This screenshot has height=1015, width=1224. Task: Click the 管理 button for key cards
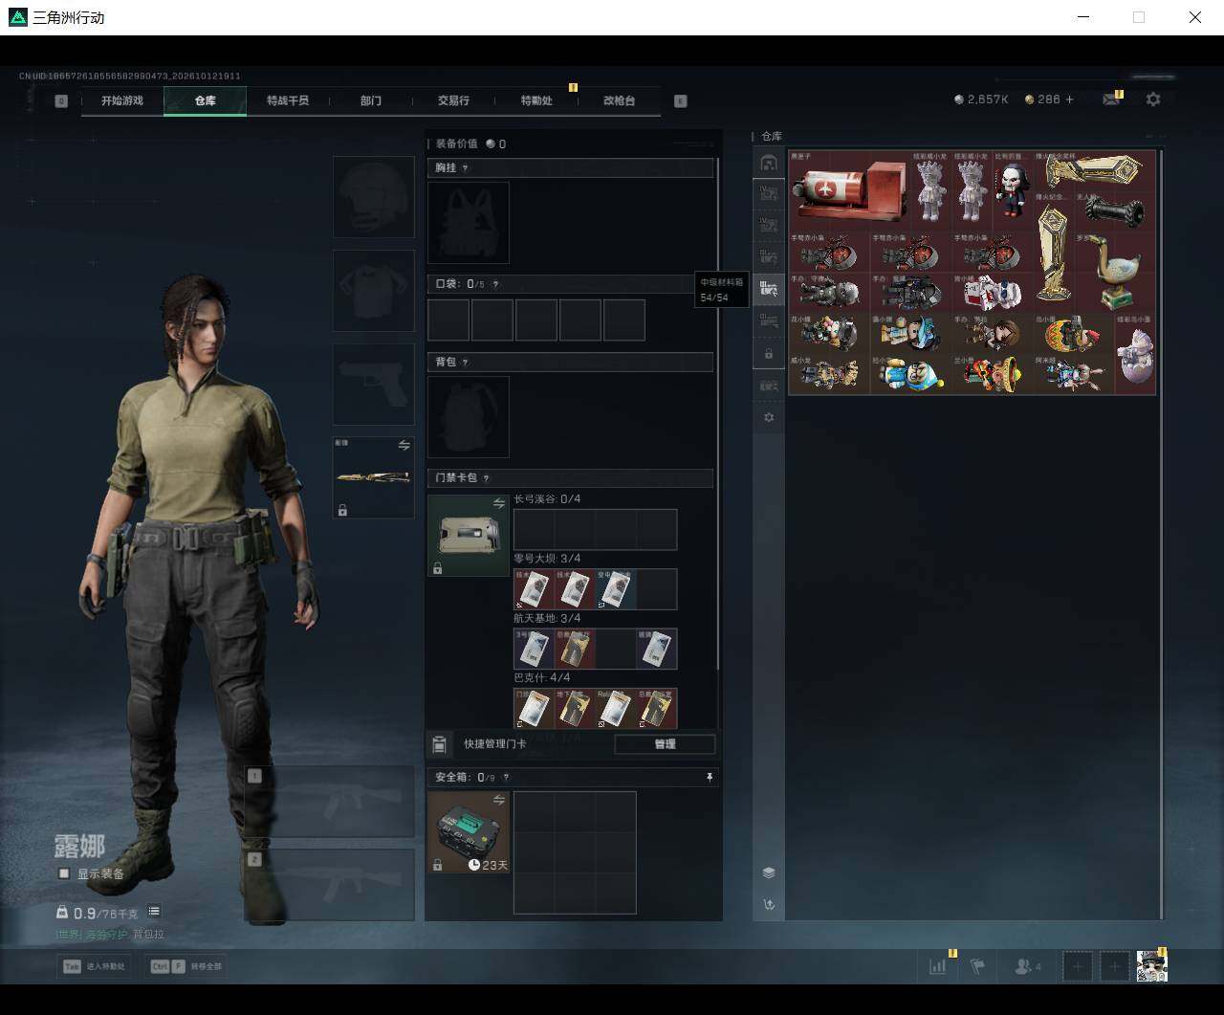click(x=665, y=744)
